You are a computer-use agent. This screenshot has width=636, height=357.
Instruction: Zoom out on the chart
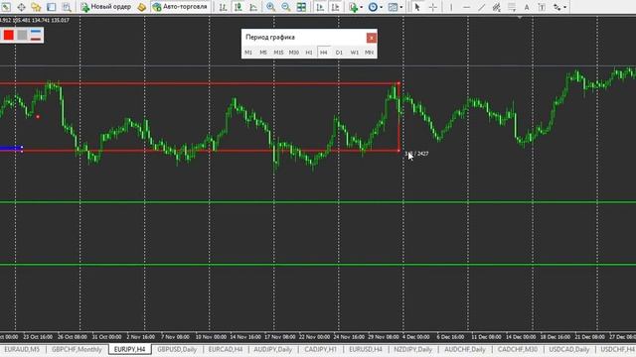[x=286, y=7]
